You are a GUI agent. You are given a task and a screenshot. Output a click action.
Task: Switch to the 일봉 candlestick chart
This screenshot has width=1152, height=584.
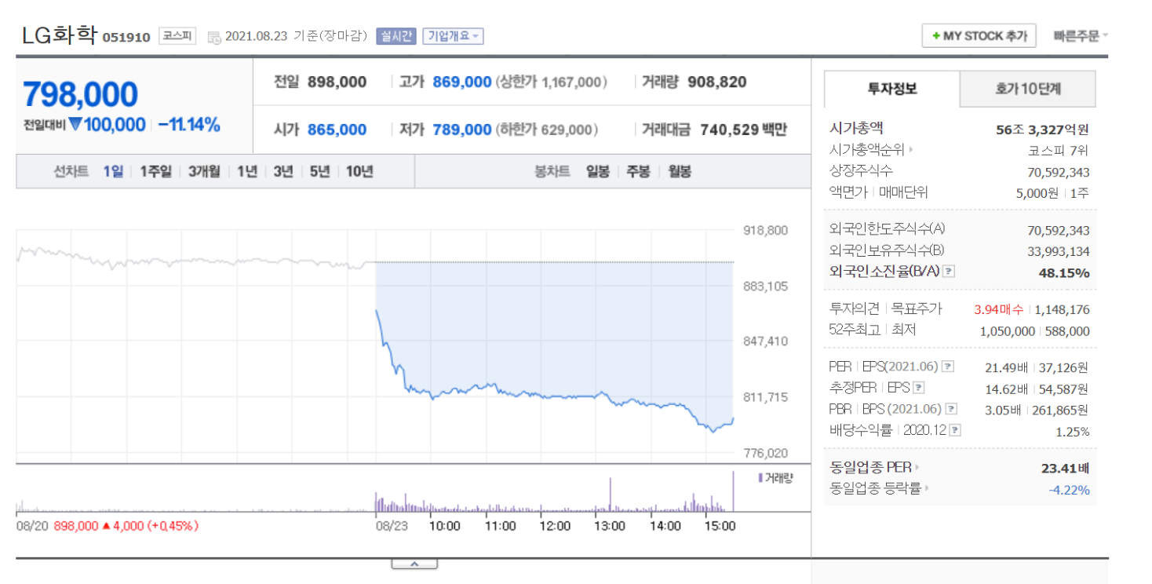[597, 171]
